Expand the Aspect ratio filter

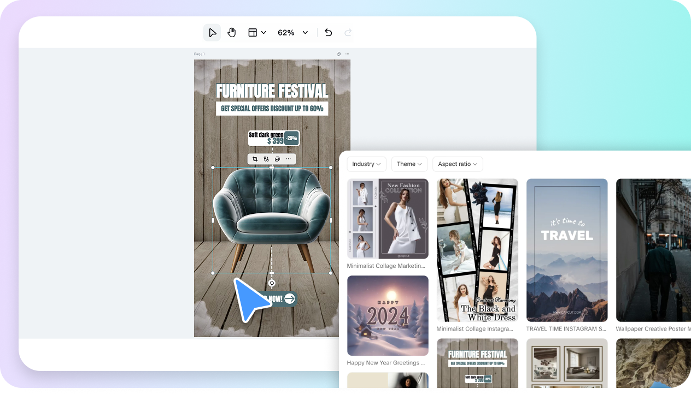point(458,164)
